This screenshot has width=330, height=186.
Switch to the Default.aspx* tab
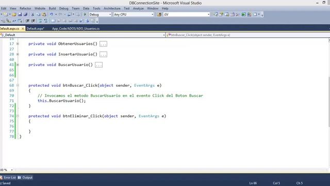tap(36, 28)
